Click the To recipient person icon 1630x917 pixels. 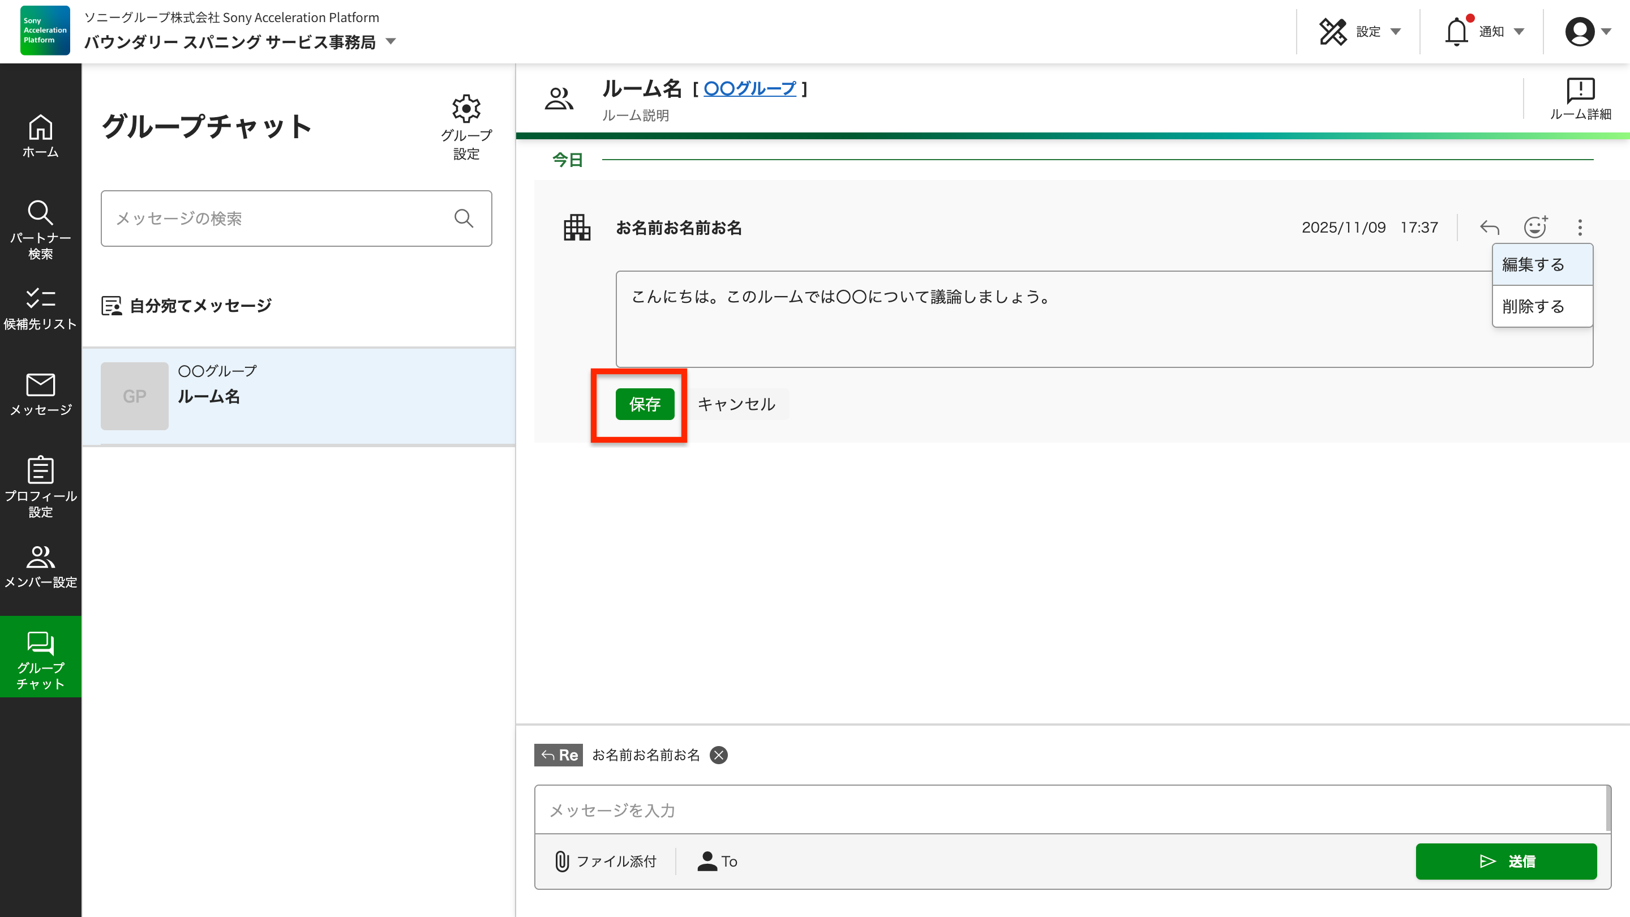click(x=707, y=862)
